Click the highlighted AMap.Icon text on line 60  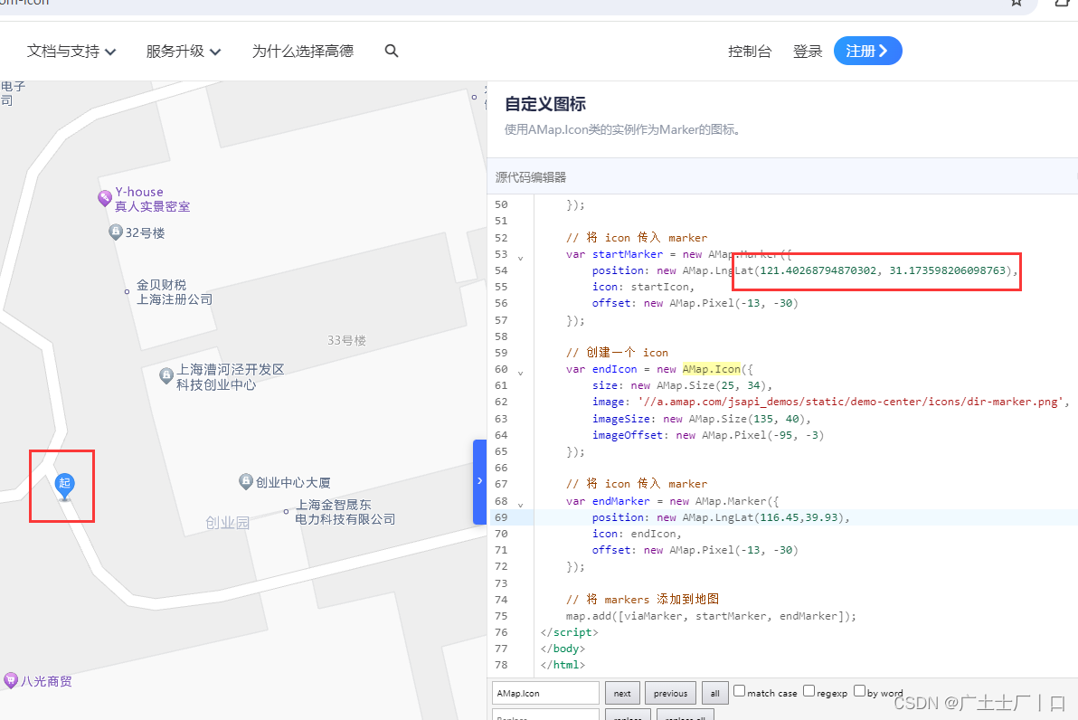click(712, 369)
